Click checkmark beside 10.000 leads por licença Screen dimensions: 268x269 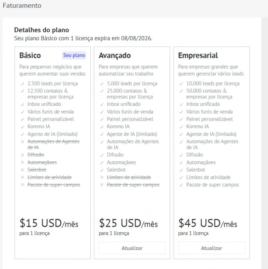tap(181, 84)
